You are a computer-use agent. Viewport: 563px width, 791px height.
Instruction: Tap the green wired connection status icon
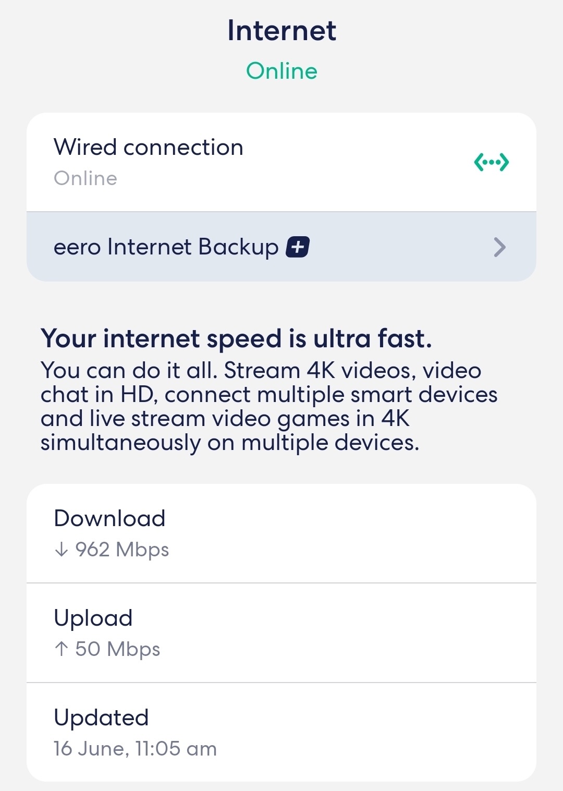(491, 163)
